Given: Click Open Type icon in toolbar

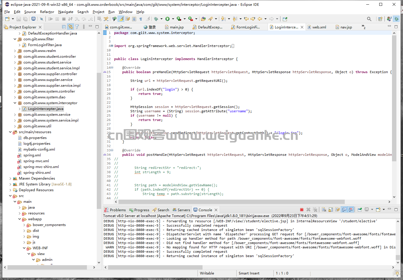Looking at the screenshot, I should coord(203,19).
